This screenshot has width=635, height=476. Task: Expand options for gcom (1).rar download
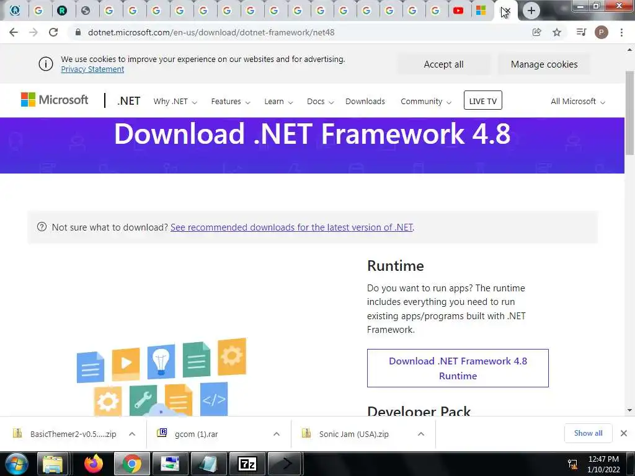[277, 434]
